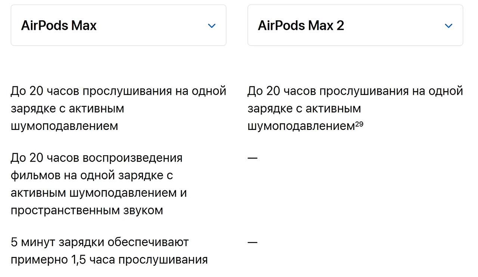Click the line "5 минут зарядки обеспечивают"
The image size is (478, 277).
(x=100, y=242)
